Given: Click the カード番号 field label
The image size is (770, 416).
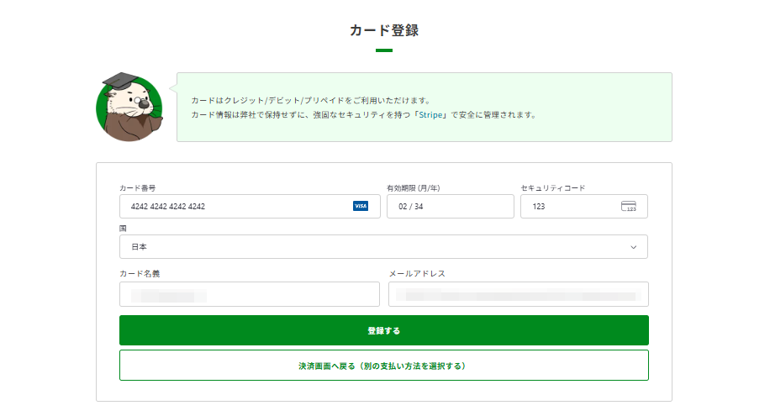Looking at the screenshot, I should point(139,187).
